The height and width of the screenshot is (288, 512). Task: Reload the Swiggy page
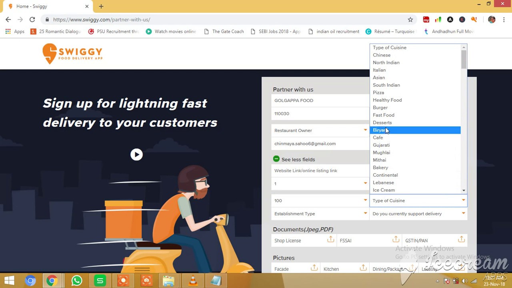point(32,19)
